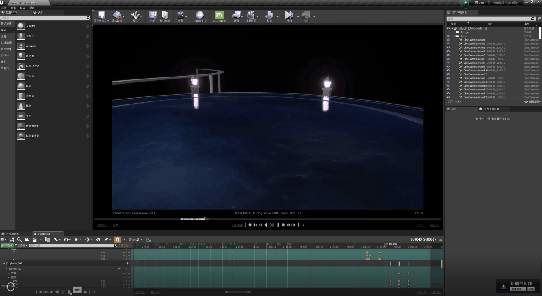
Task: Open the Modes (模式) toolbar icon
Action: click(x=135, y=15)
